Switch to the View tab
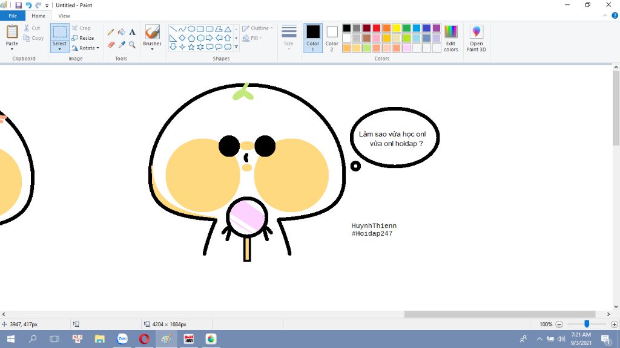 [64, 16]
